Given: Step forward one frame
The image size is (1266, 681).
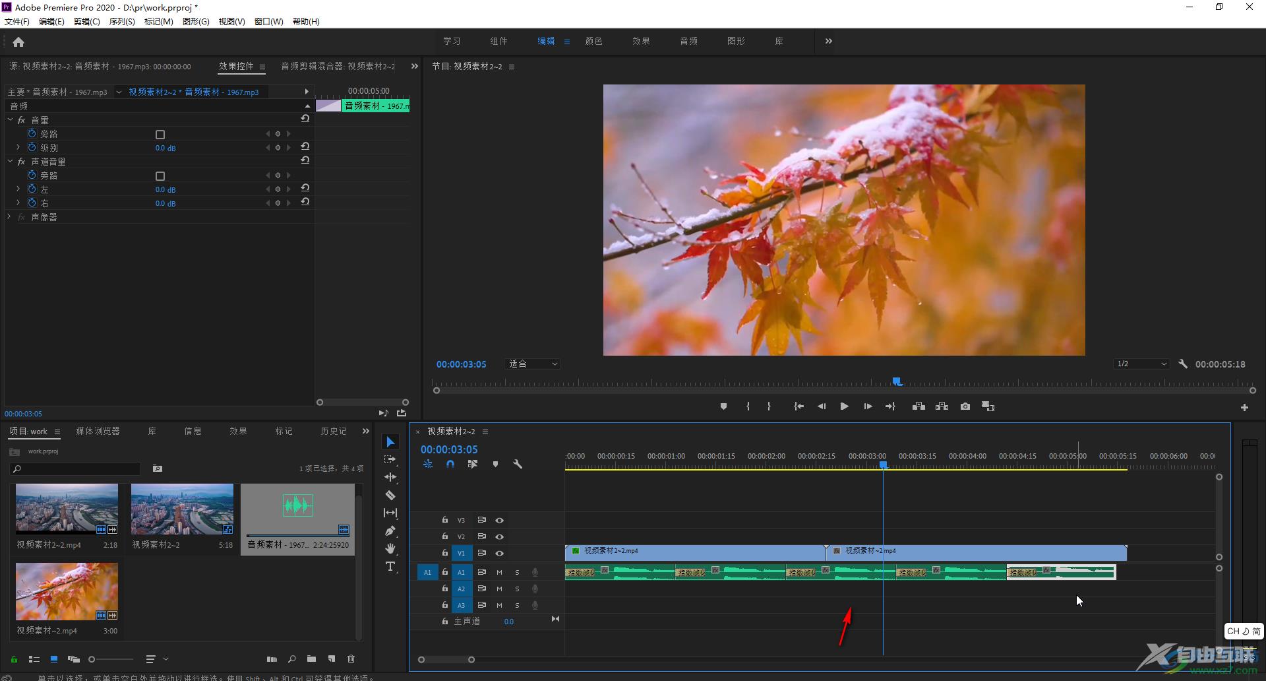Looking at the screenshot, I should tap(868, 407).
